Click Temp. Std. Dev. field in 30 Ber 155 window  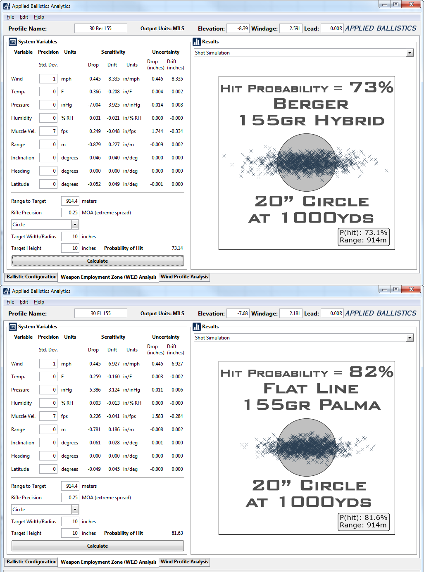coord(48,92)
